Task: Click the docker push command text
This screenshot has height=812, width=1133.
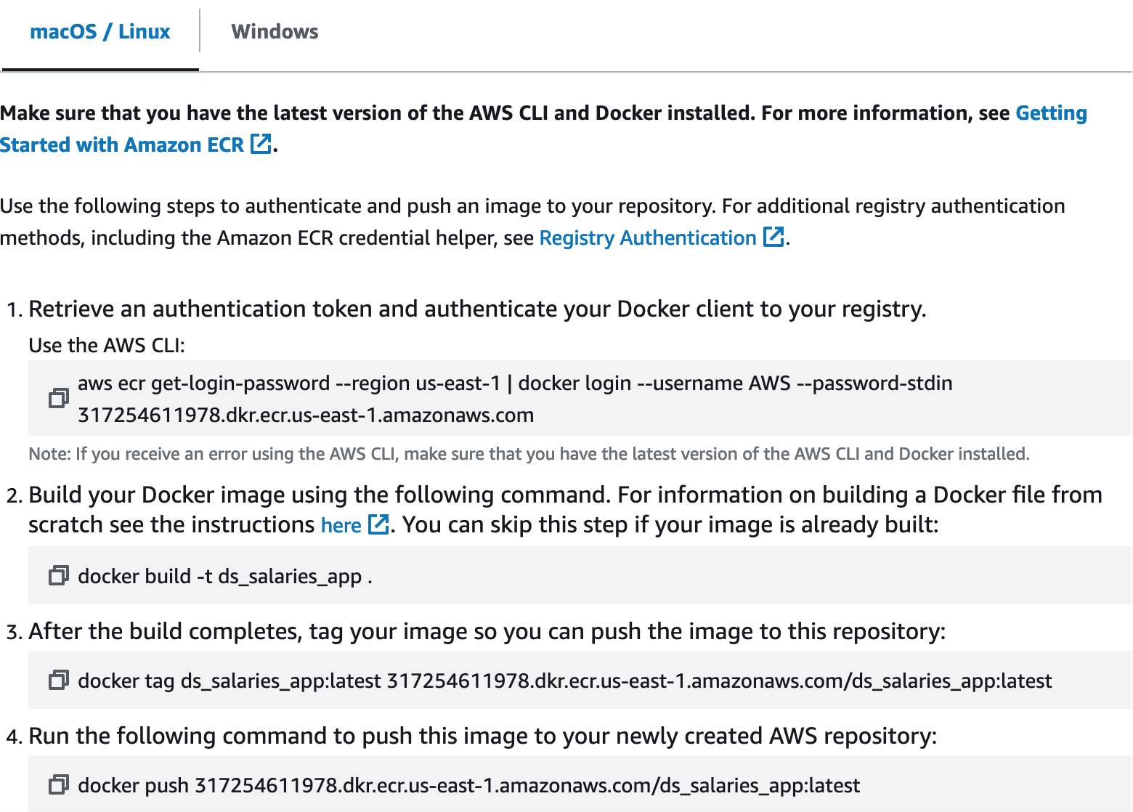Action: pyautogui.click(x=468, y=785)
